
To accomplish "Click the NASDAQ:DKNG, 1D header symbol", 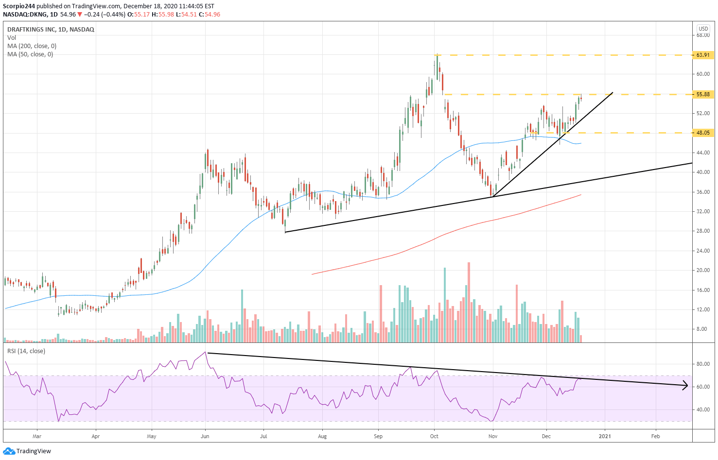I will [x=30, y=15].
